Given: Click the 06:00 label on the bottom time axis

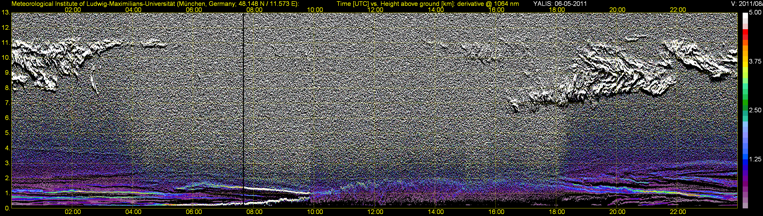Looking at the screenshot, I should pos(194,212).
